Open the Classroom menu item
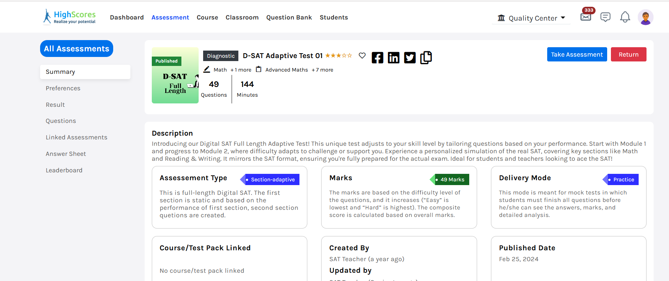The image size is (669, 281). tap(242, 17)
